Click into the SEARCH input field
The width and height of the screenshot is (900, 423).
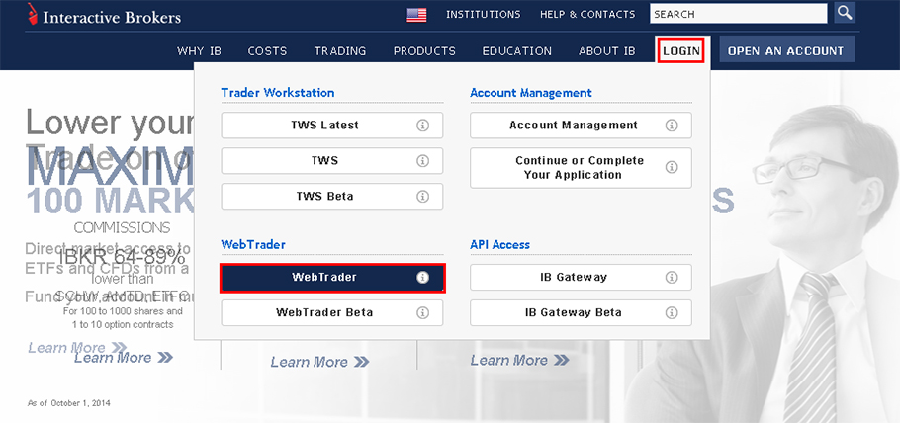point(738,14)
